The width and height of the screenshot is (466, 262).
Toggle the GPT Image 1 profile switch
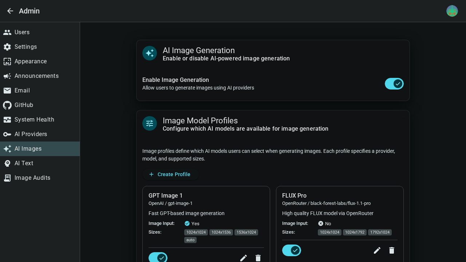pos(158,257)
